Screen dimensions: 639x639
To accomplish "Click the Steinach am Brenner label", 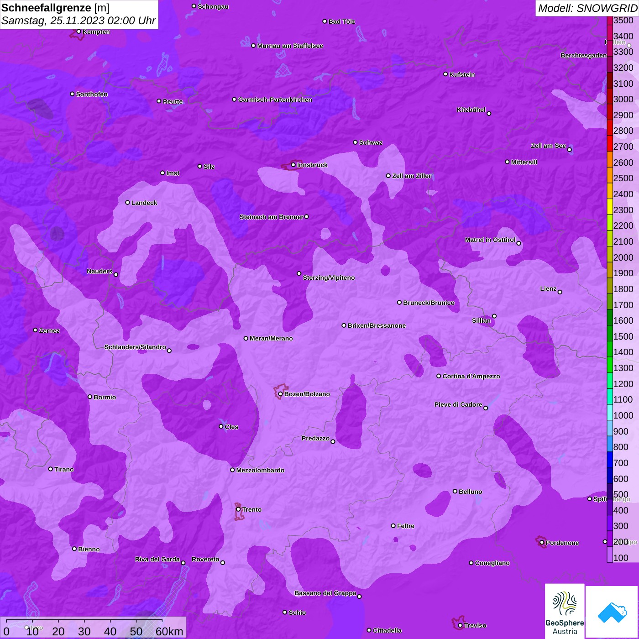I will tap(272, 217).
